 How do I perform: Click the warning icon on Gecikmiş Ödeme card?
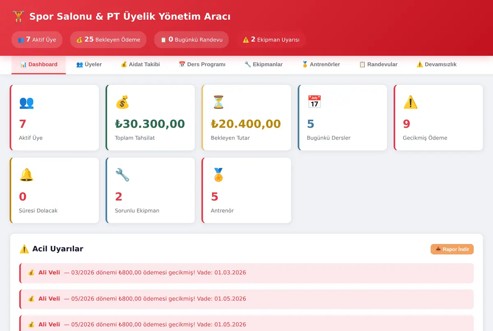410,102
